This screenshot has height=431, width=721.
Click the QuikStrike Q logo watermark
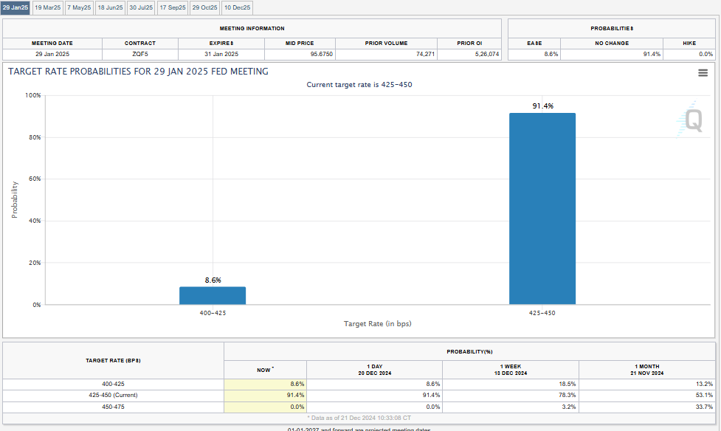coord(690,120)
